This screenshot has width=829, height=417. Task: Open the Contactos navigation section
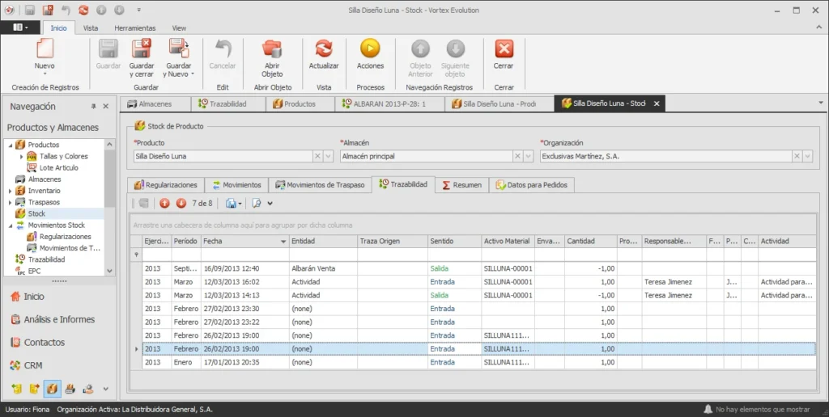pyautogui.click(x=45, y=343)
